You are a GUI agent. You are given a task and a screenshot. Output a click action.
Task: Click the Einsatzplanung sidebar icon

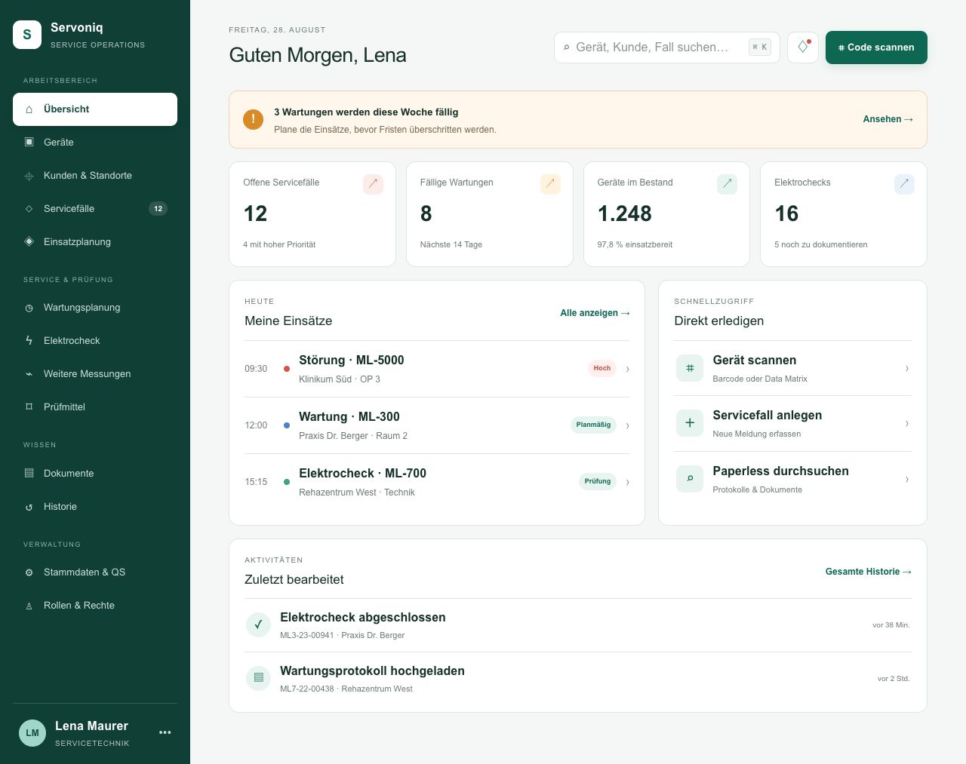[x=29, y=241]
